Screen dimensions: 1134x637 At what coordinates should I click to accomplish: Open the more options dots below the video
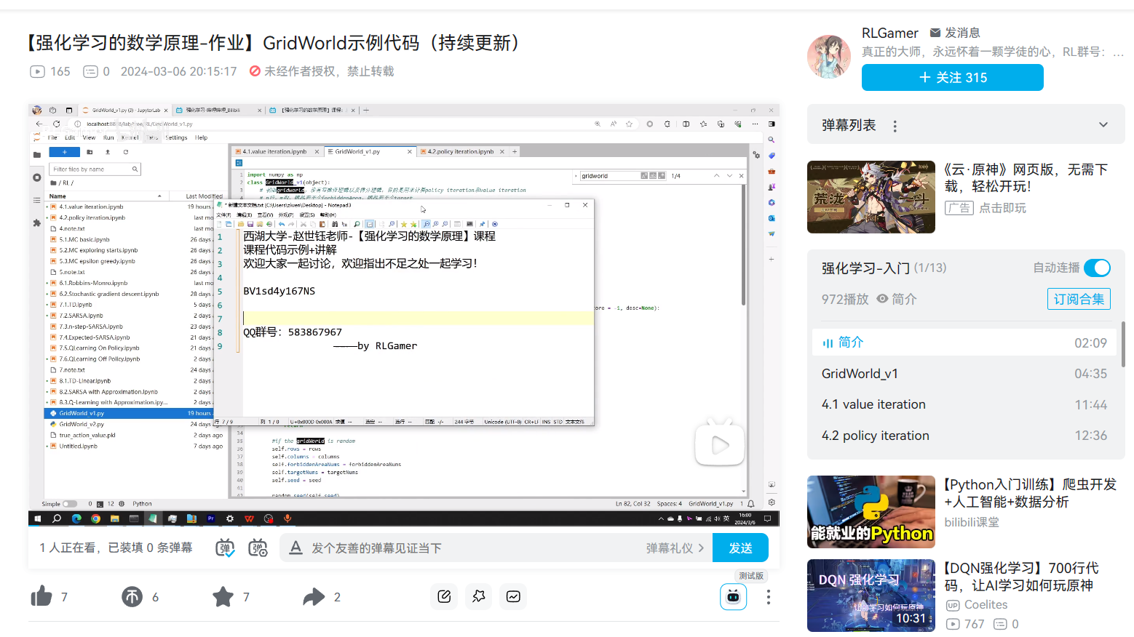(768, 597)
